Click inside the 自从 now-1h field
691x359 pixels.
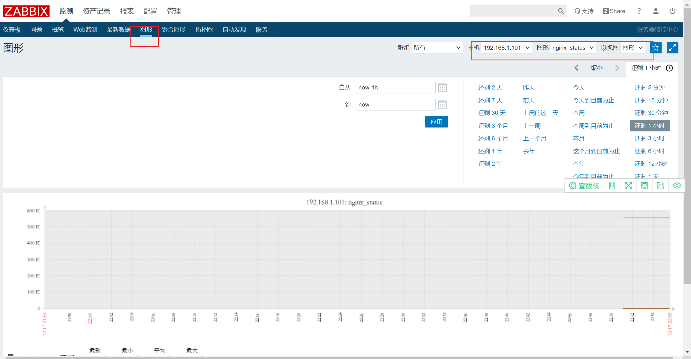[x=395, y=88]
